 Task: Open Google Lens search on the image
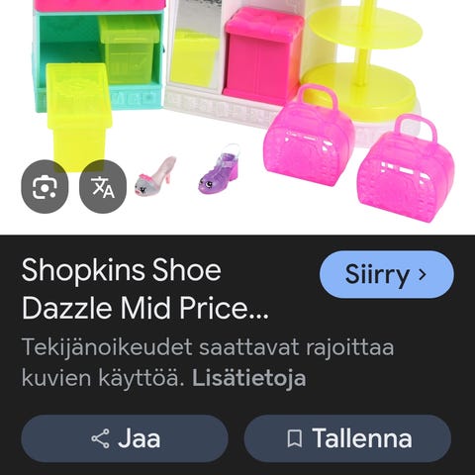45,186
